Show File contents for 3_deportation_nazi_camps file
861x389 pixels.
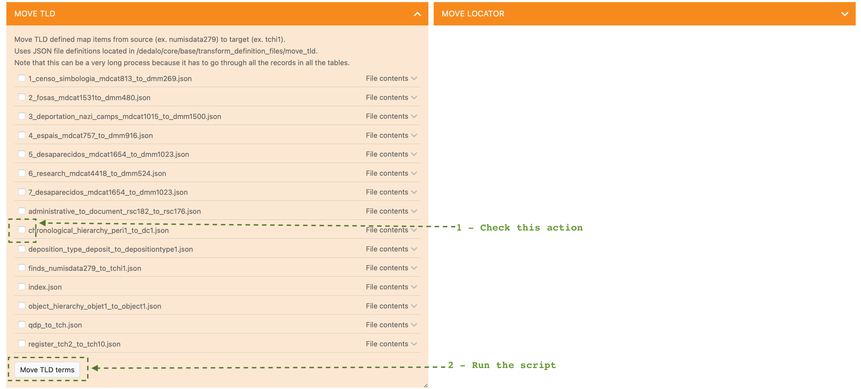coord(392,116)
